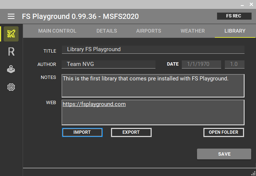Screen dimensions: 256x176
Task: Click the version field showing 1.0
Action: pyautogui.click(x=234, y=64)
